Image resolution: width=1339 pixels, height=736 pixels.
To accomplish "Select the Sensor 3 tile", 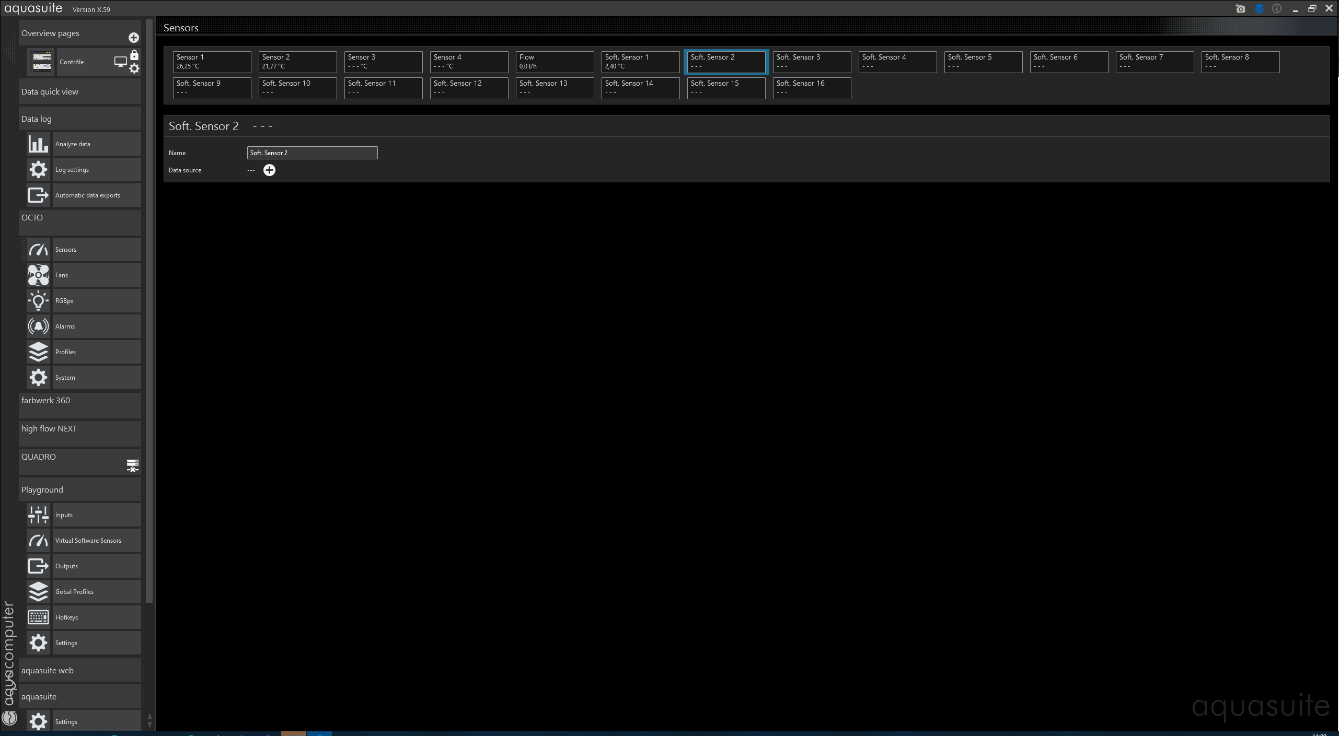I will pyautogui.click(x=383, y=62).
